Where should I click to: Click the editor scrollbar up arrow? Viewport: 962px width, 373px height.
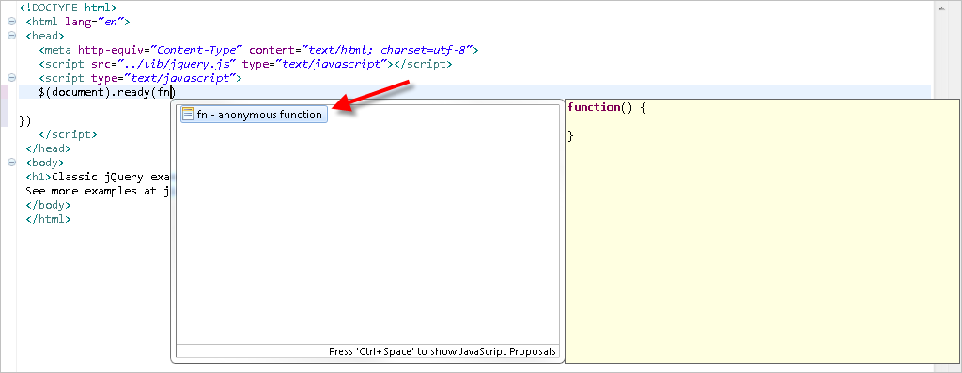[941, 8]
